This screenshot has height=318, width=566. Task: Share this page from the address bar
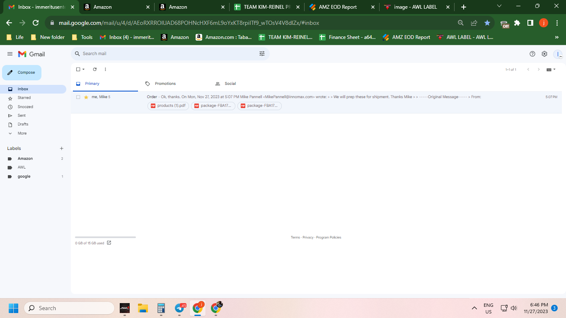pyautogui.click(x=474, y=23)
